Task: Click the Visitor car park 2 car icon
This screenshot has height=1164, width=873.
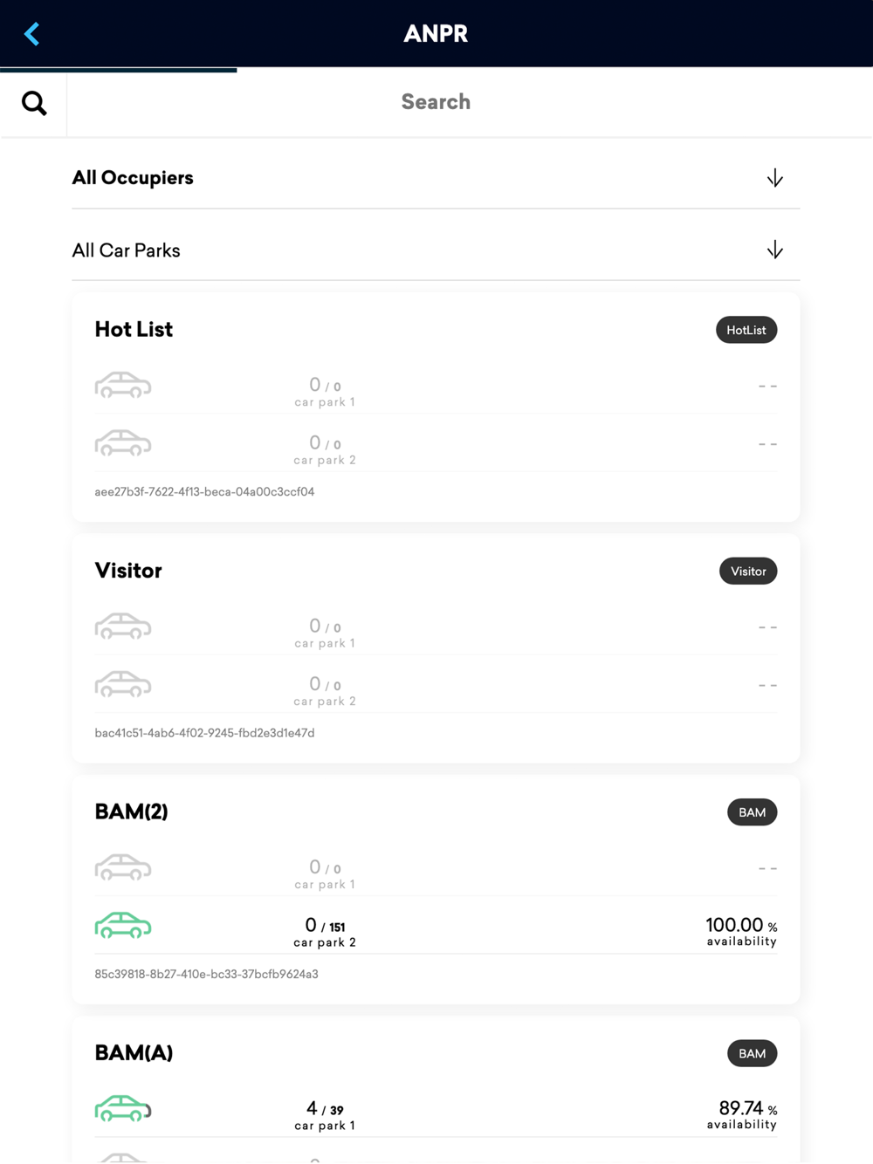Action: (123, 684)
